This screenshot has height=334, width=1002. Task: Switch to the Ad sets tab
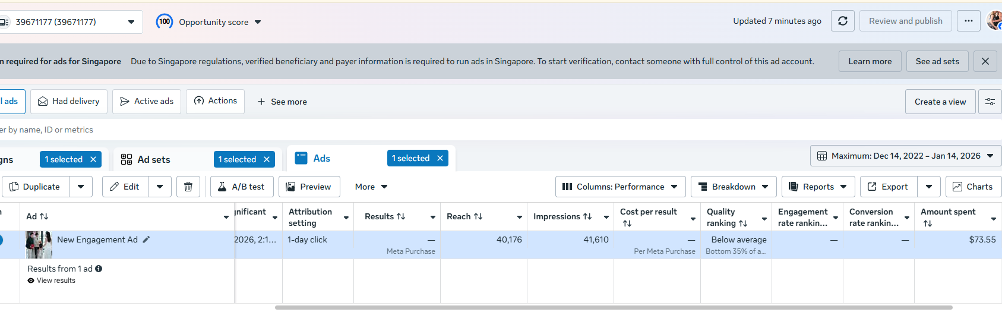153,159
